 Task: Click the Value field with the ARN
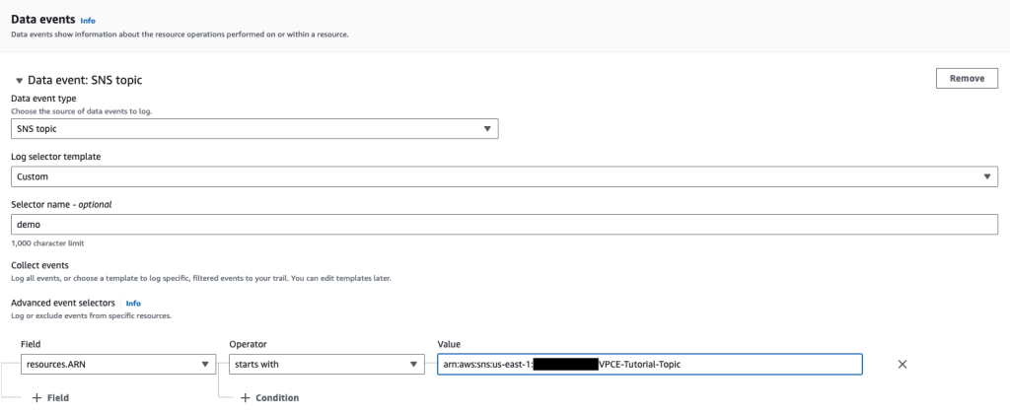pyautogui.click(x=649, y=365)
